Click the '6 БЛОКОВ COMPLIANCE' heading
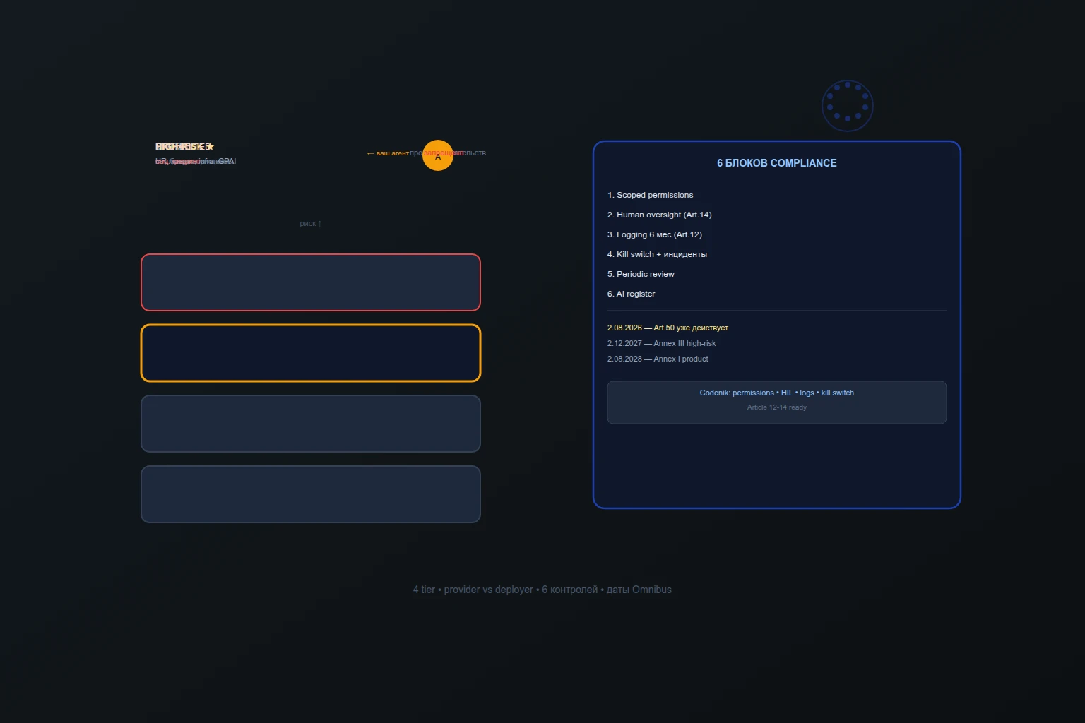Image resolution: width=1085 pixels, height=723 pixels. coord(777,163)
